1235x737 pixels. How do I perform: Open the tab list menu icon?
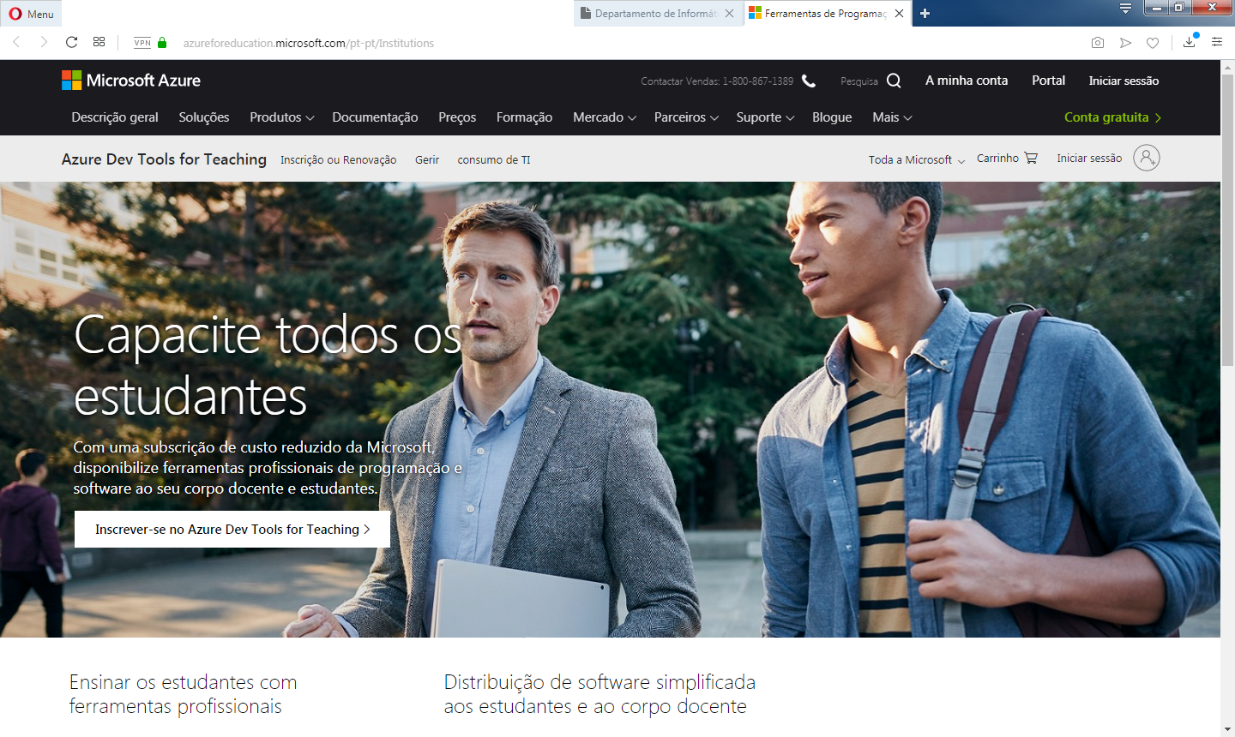point(1125,9)
